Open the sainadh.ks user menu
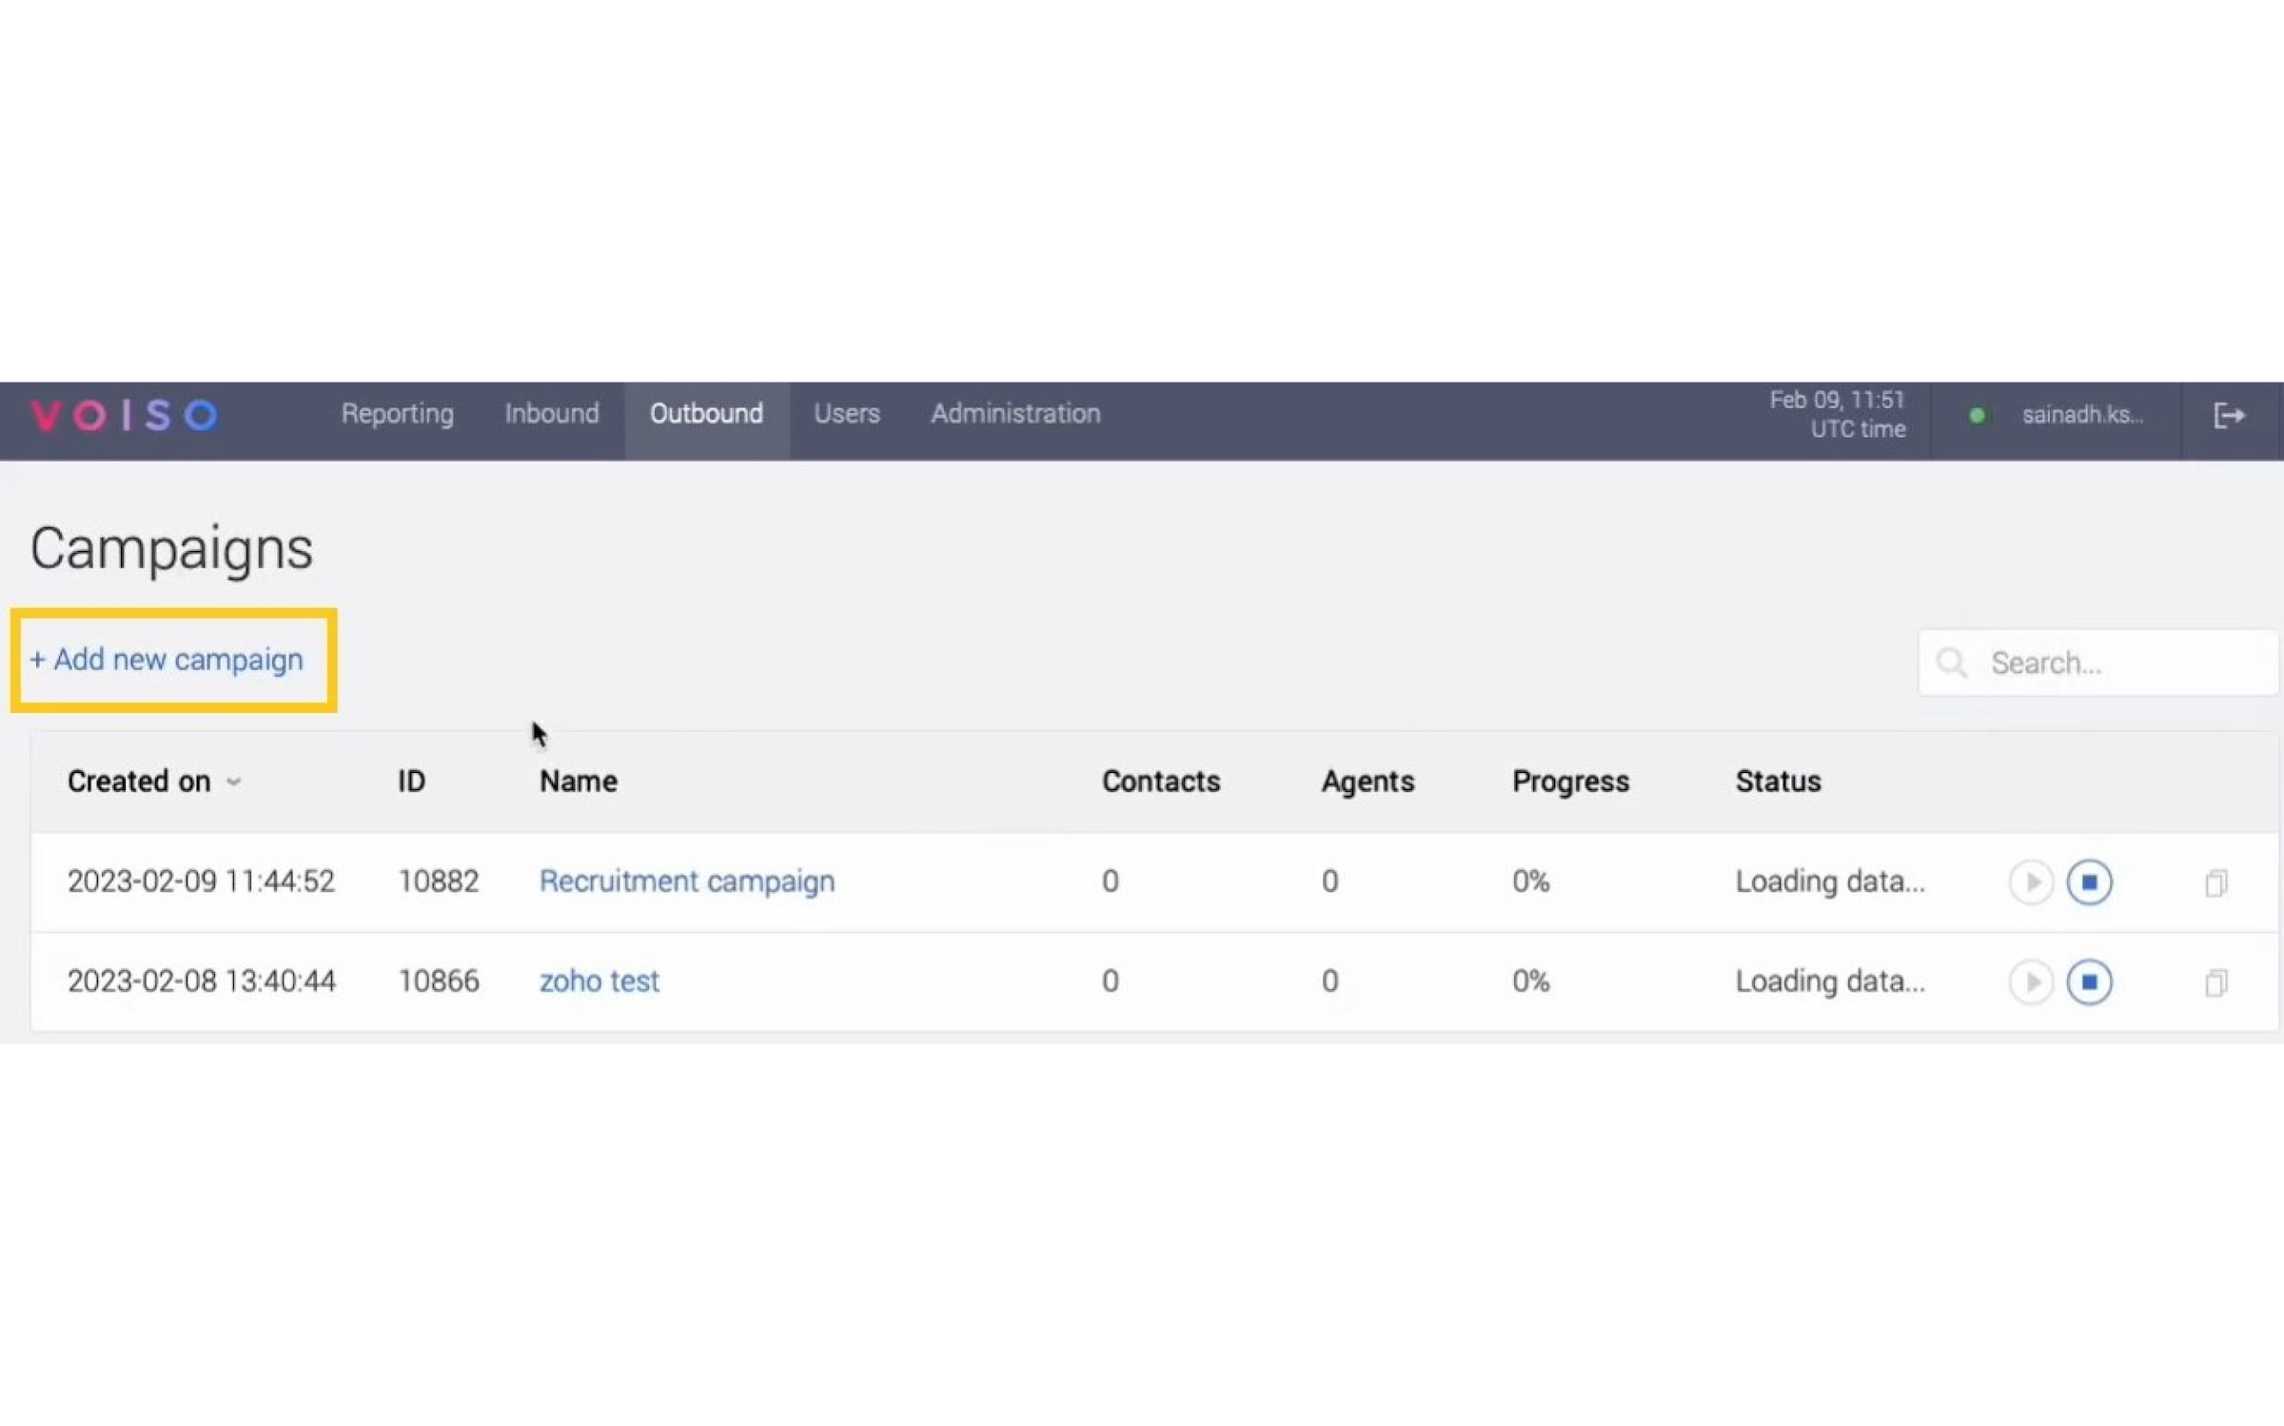Image resolution: width=2284 pixels, height=1426 pixels. (2081, 415)
